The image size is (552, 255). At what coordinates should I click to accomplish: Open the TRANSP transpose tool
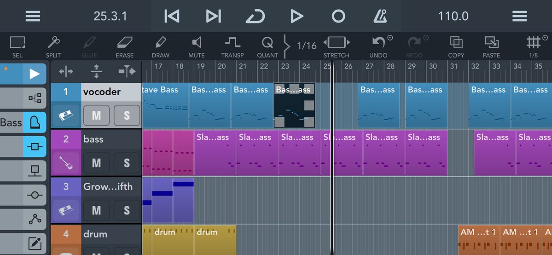click(x=232, y=47)
